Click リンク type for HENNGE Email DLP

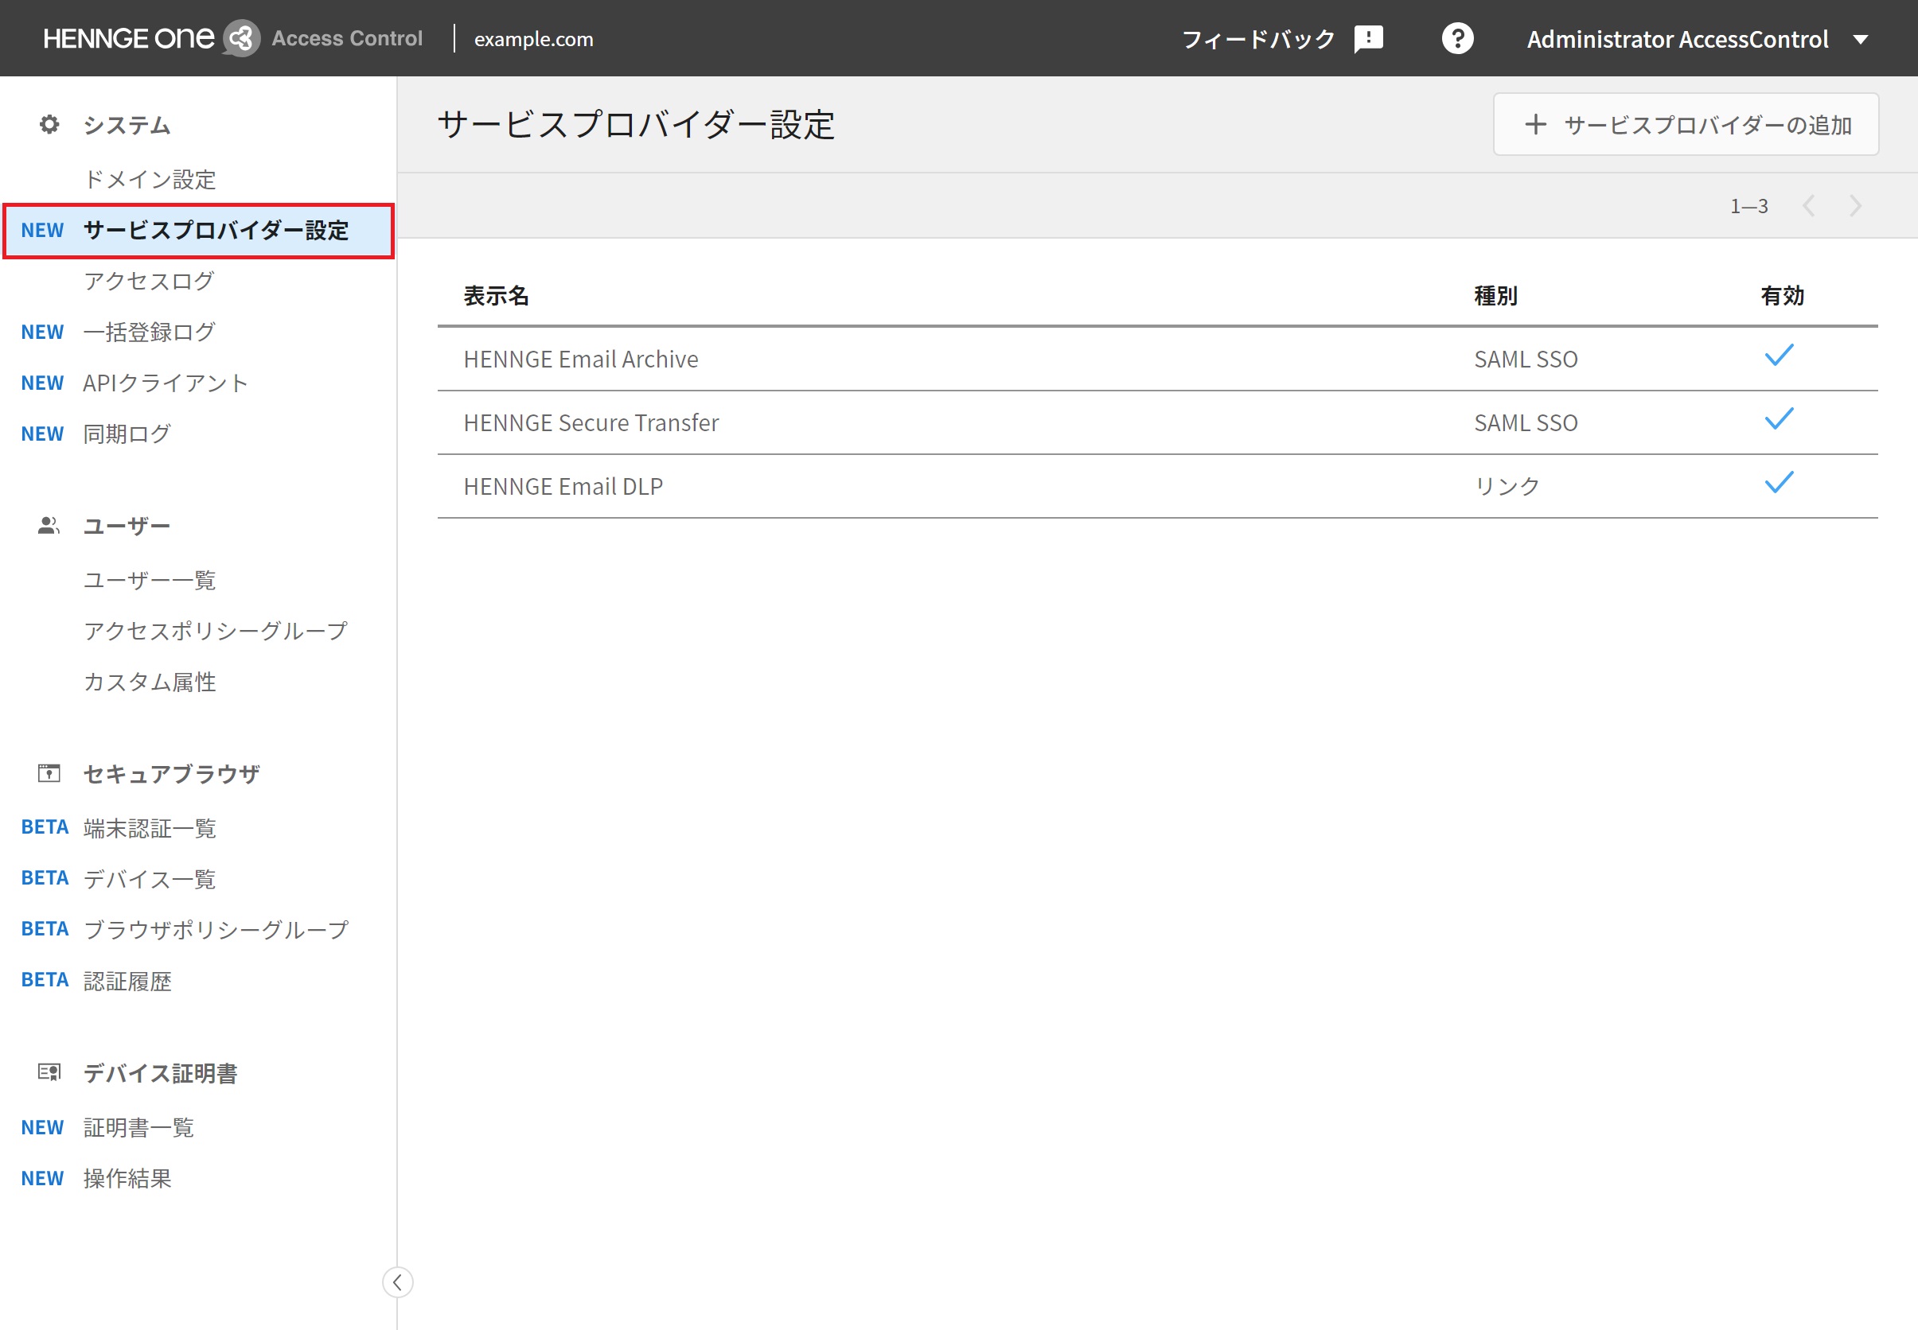pos(1507,486)
